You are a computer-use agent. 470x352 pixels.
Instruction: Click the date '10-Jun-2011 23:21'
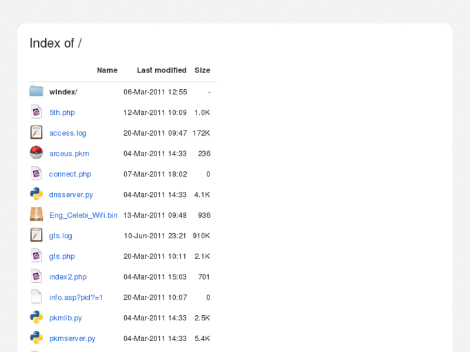point(155,236)
